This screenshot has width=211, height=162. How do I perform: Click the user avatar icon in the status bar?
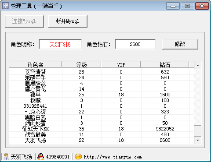pyautogui.click(x=6, y=157)
